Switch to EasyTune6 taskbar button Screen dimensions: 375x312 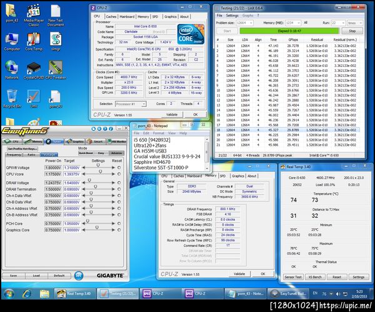[288, 294]
